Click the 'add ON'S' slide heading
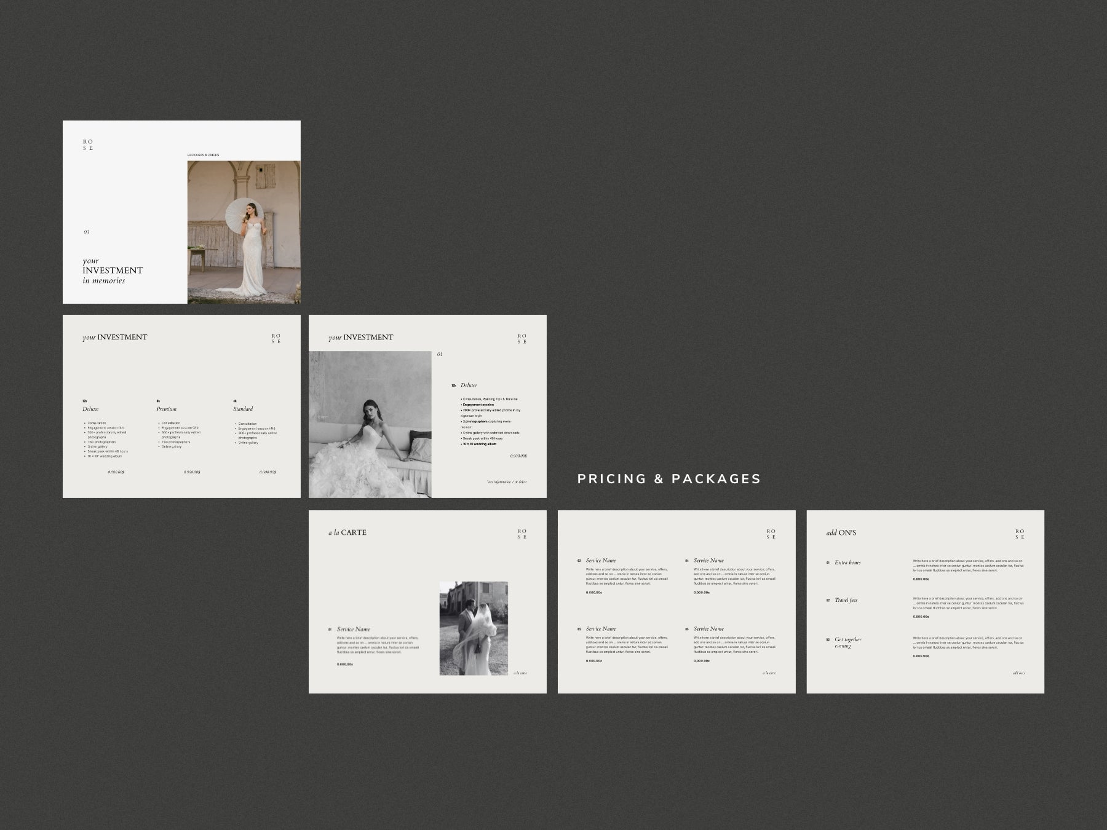Image resolution: width=1107 pixels, height=830 pixels. point(841,532)
